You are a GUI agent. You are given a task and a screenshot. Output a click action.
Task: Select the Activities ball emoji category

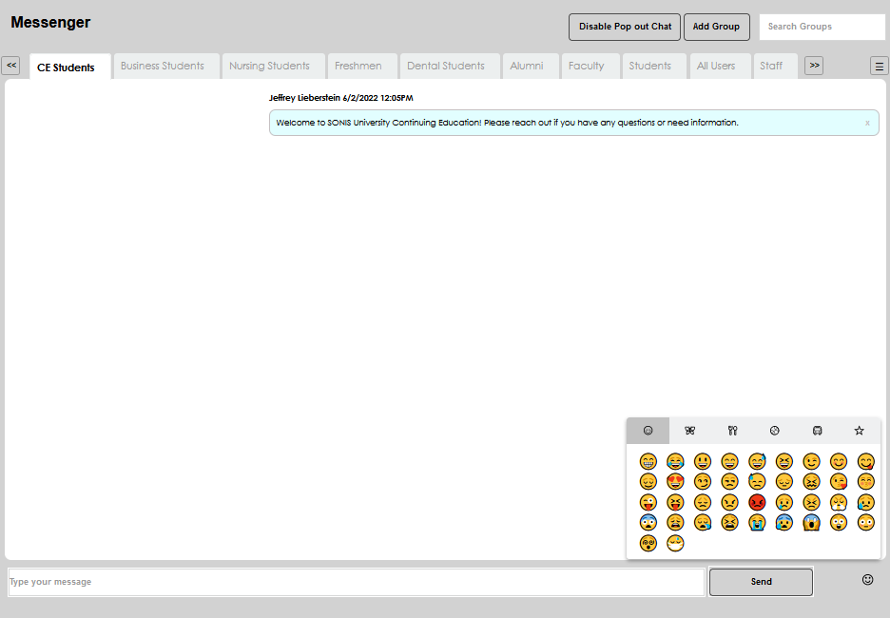pyautogui.click(x=774, y=431)
